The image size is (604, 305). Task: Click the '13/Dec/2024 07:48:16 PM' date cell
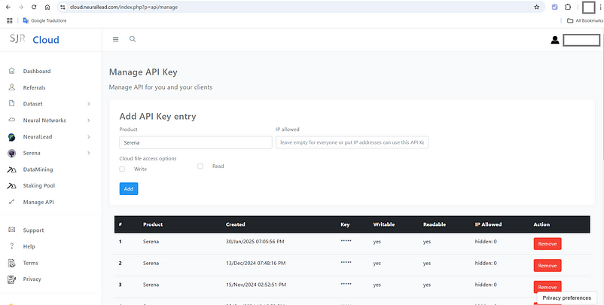click(x=256, y=264)
